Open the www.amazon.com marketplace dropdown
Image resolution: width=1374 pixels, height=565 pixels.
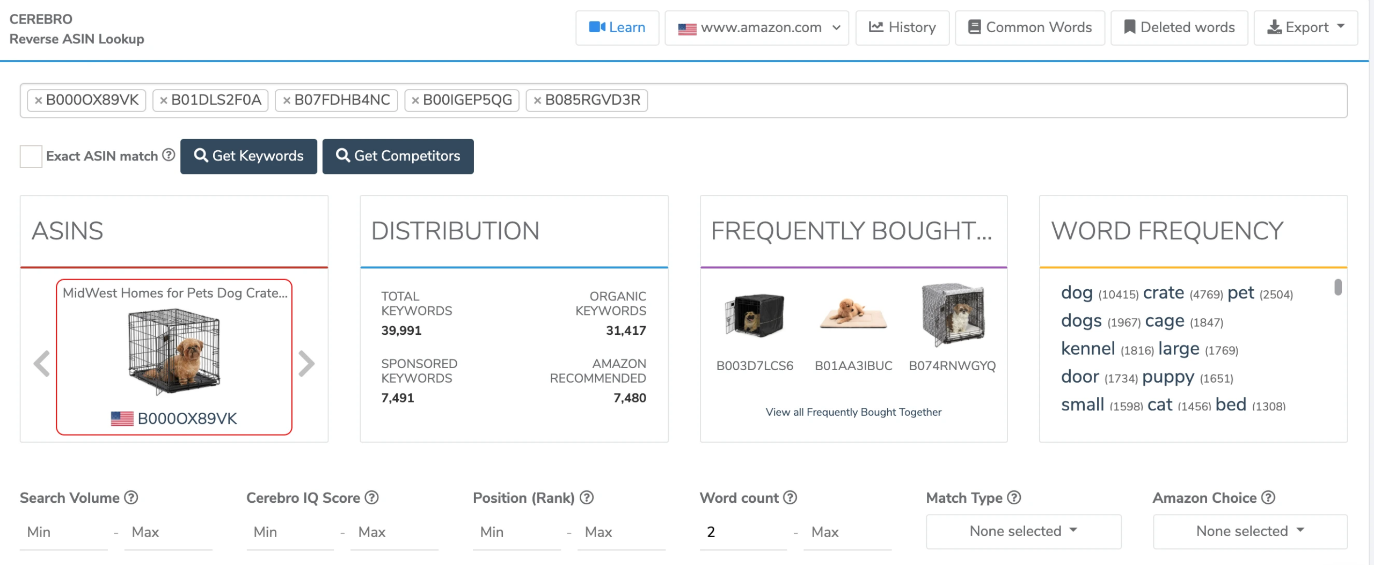pyautogui.click(x=757, y=27)
